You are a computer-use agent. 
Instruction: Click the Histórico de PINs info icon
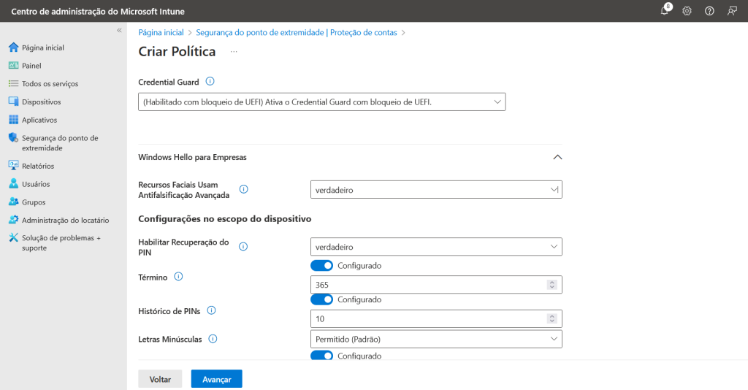click(211, 310)
